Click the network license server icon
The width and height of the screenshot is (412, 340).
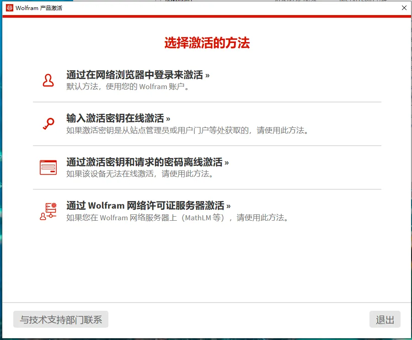(x=48, y=211)
